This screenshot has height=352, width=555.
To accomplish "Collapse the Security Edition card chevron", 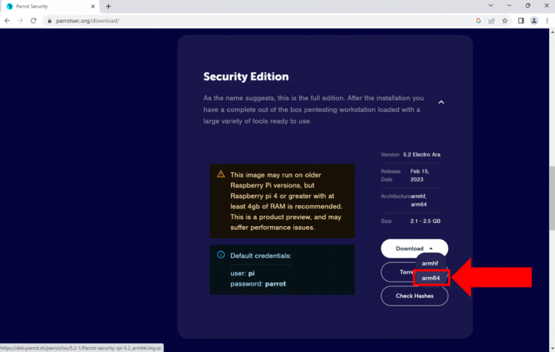I will tap(441, 103).
